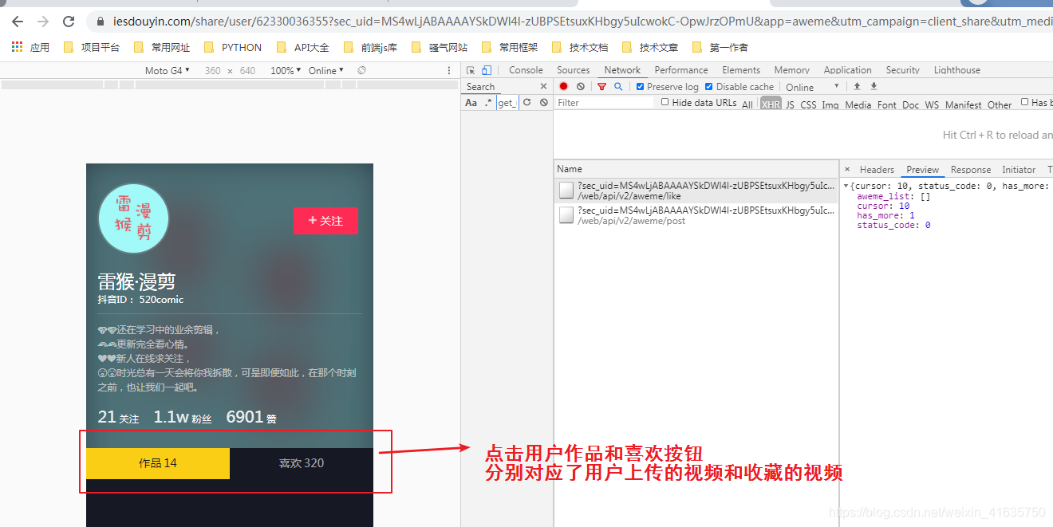Click the network search magnifier icon
The width and height of the screenshot is (1053, 527).
pyautogui.click(x=618, y=86)
